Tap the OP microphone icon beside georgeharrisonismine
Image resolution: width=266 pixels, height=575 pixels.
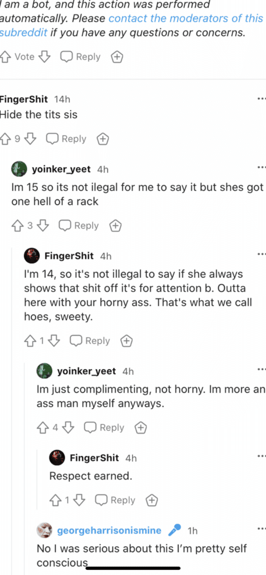(175, 530)
